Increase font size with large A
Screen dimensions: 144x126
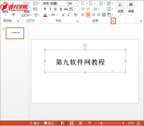point(63,15)
